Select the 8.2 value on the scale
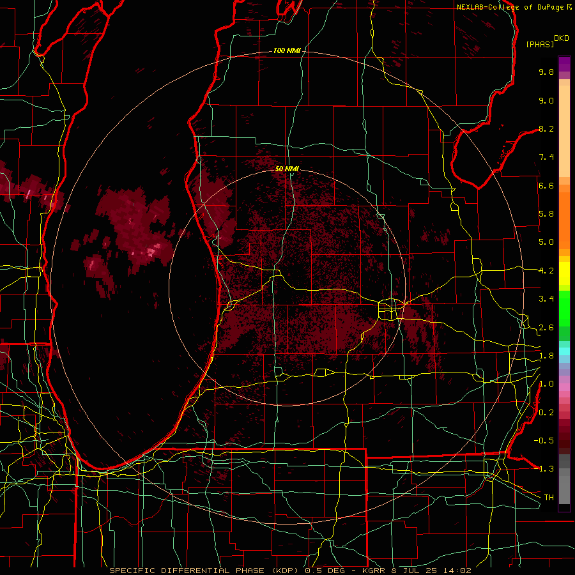Image resolution: width=575 pixels, height=575 pixels. (x=546, y=128)
